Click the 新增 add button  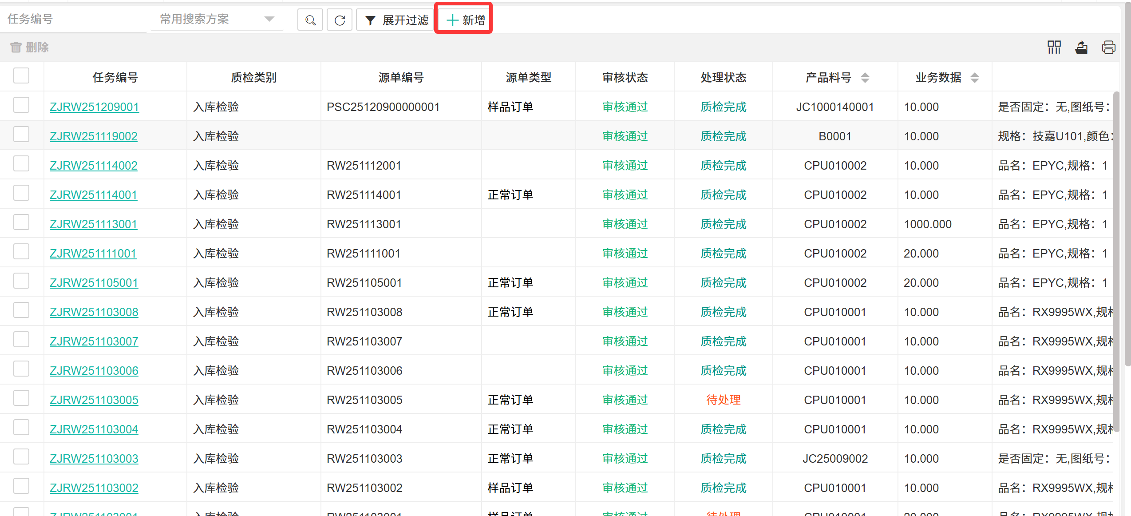[464, 20]
